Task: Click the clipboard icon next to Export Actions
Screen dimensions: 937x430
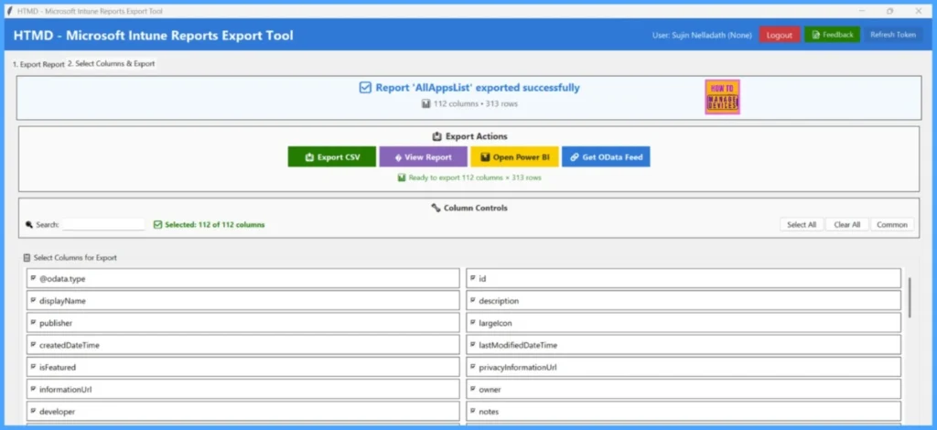Action: click(x=436, y=136)
